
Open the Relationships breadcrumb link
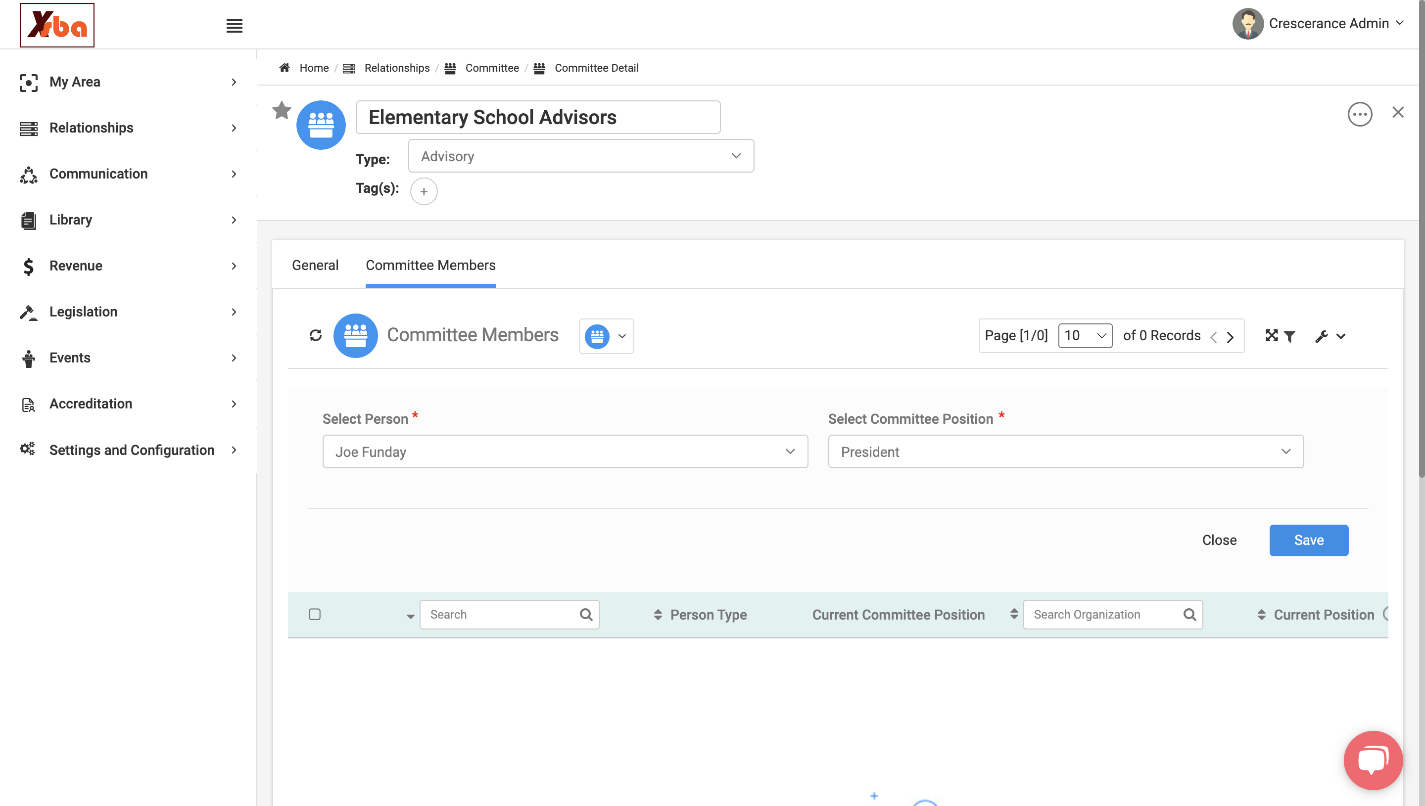(396, 68)
